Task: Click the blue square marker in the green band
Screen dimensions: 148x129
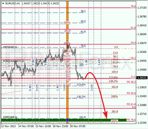Action: click(x=67, y=120)
